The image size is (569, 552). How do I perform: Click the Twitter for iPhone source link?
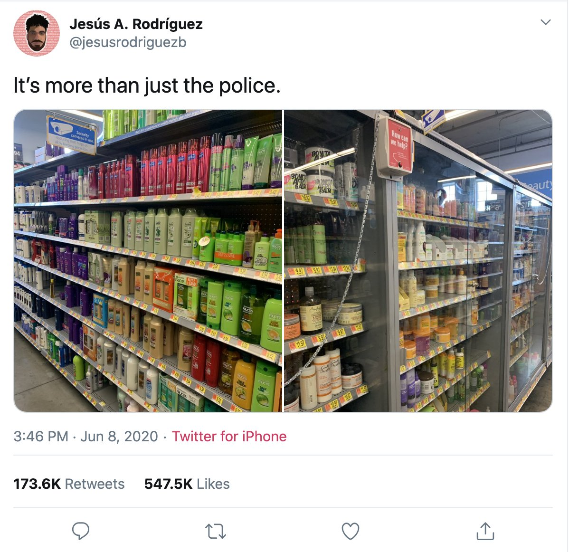click(229, 436)
